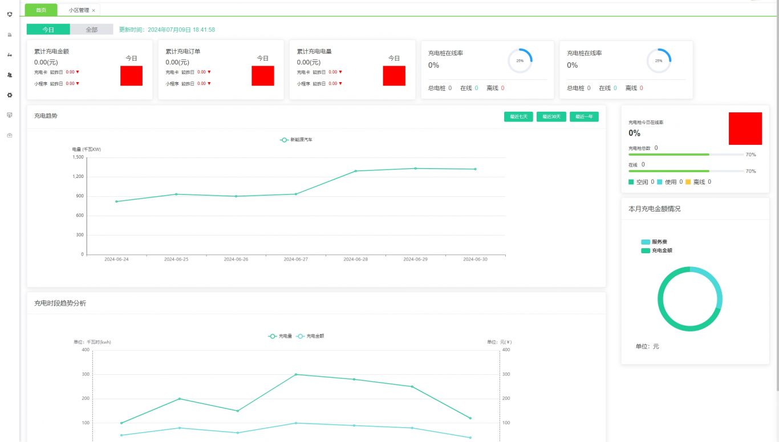Click the yellow 离线 status swatch
The height and width of the screenshot is (442, 779).
coord(688,182)
